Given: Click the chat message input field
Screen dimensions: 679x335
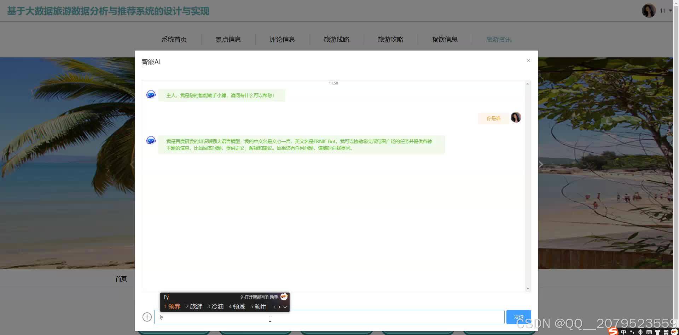Looking at the screenshot, I should pyautogui.click(x=329, y=317).
